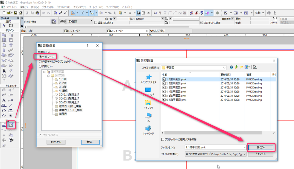
Task: Select the Beam tool in toolbox
Action: (x=11, y=50)
